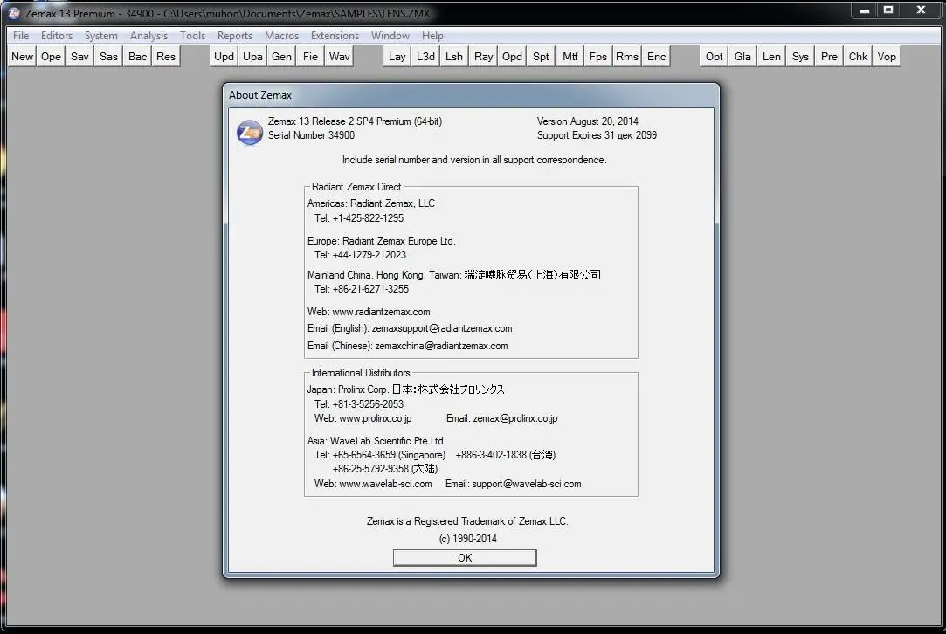Click the Fps toolbar button
This screenshot has width=946, height=634.
point(598,57)
